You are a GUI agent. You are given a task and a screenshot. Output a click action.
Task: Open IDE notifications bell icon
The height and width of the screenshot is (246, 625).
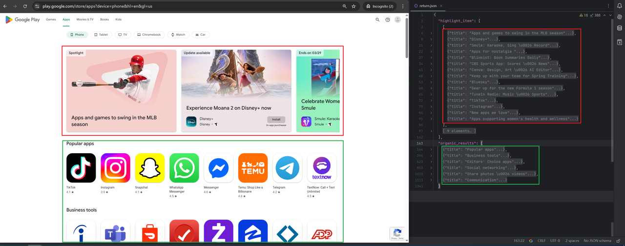point(620,5)
